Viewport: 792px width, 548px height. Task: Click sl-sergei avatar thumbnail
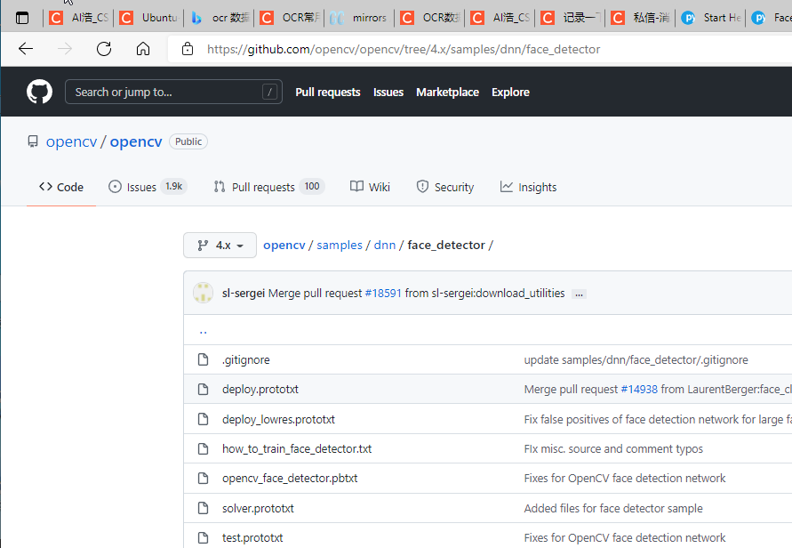203,293
